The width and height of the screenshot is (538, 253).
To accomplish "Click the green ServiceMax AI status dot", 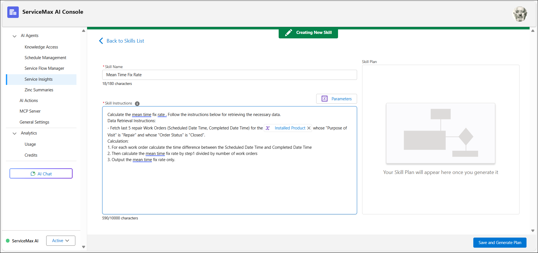I will pos(8,241).
